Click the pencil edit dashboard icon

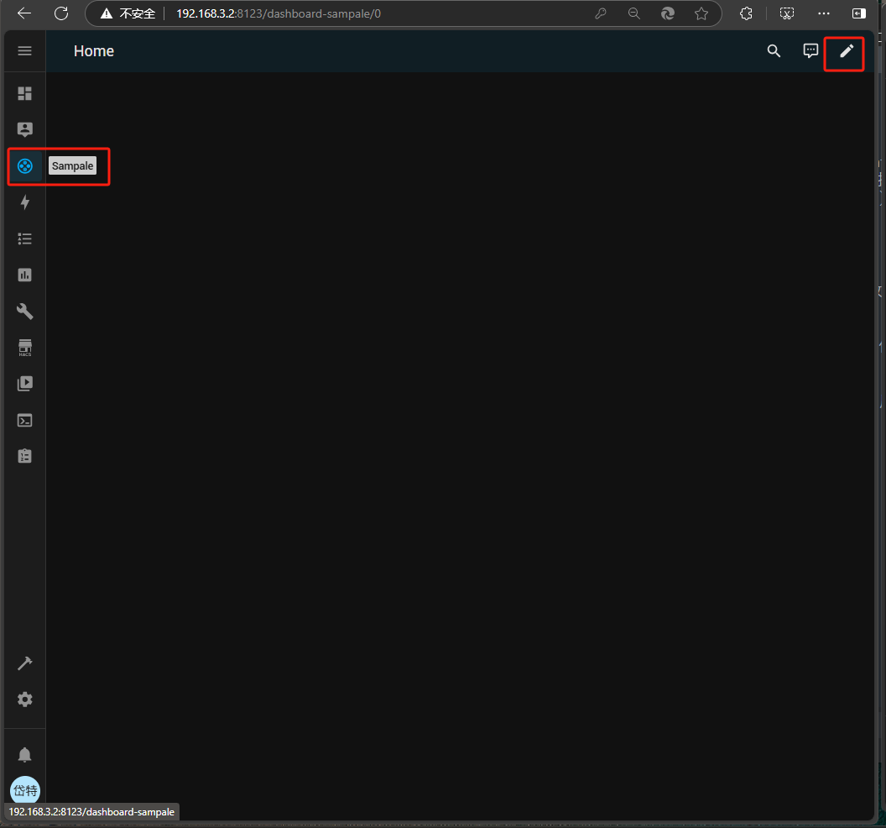click(x=847, y=51)
